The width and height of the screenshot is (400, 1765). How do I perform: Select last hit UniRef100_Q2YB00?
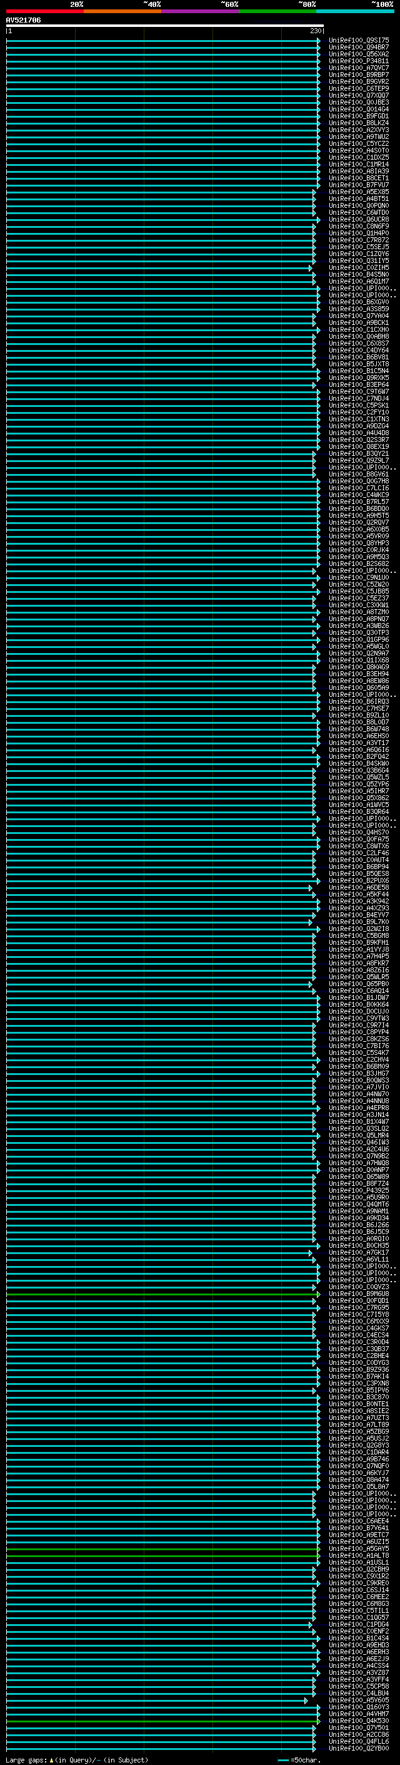point(359,1748)
